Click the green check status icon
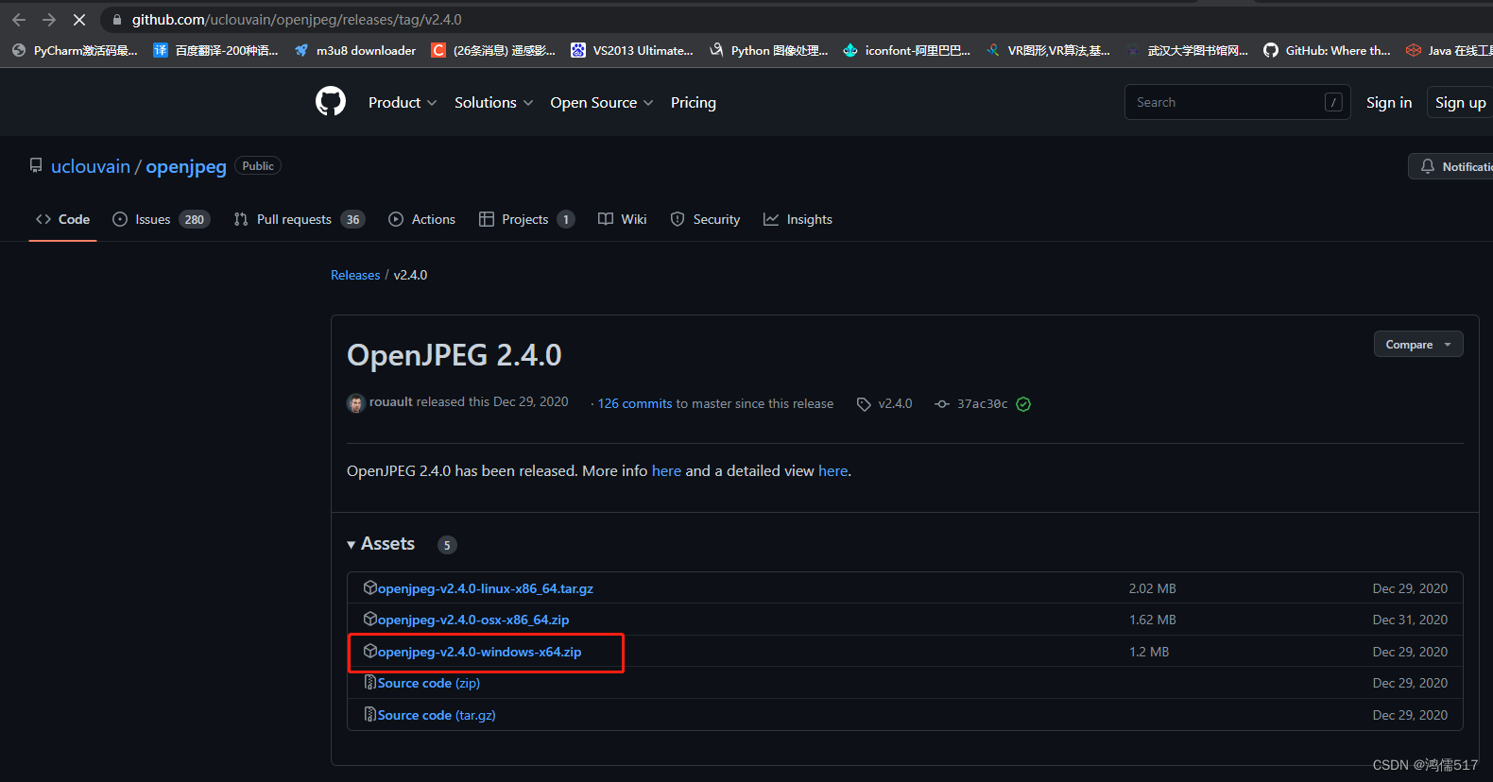1493x782 pixels. click(x=1023, y=404)
